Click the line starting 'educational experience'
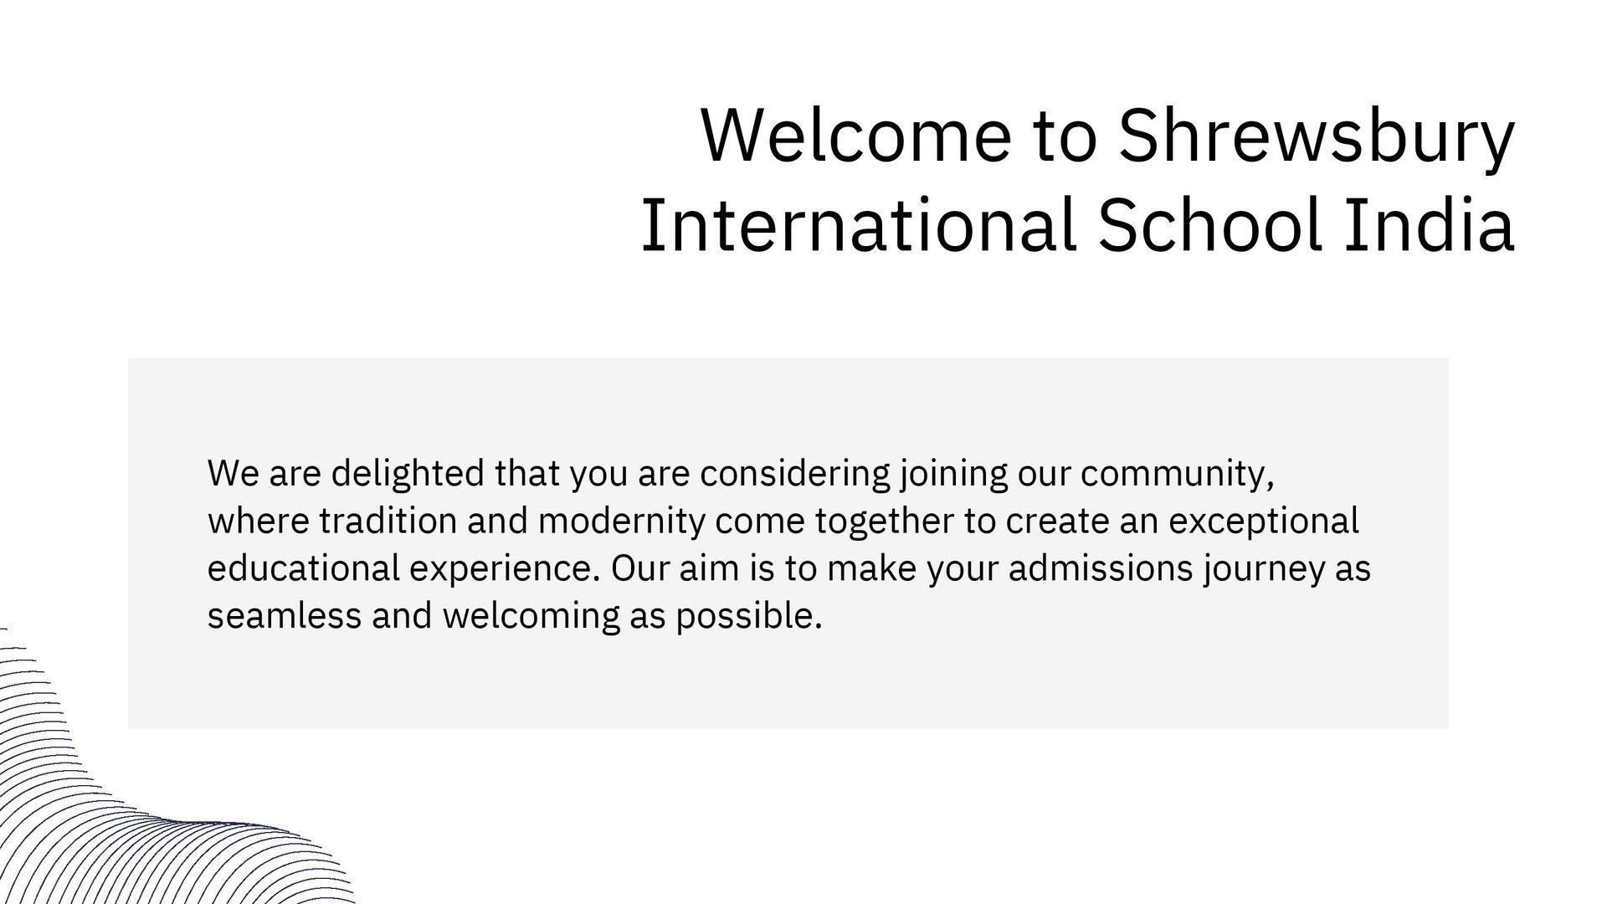The image size is (1607, 904). click(x=789, y=570)
